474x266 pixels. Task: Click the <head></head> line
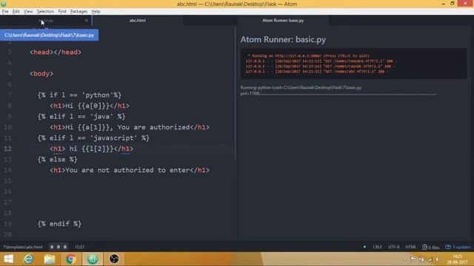tap(56, 52)
